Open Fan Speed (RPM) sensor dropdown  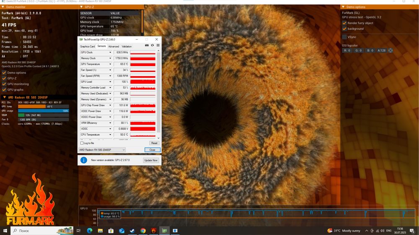pos(110,76)
